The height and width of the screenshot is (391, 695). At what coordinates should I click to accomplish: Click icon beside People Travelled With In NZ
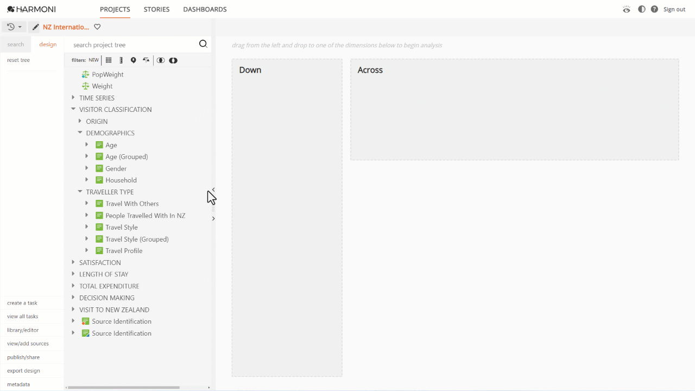point(99,216)
